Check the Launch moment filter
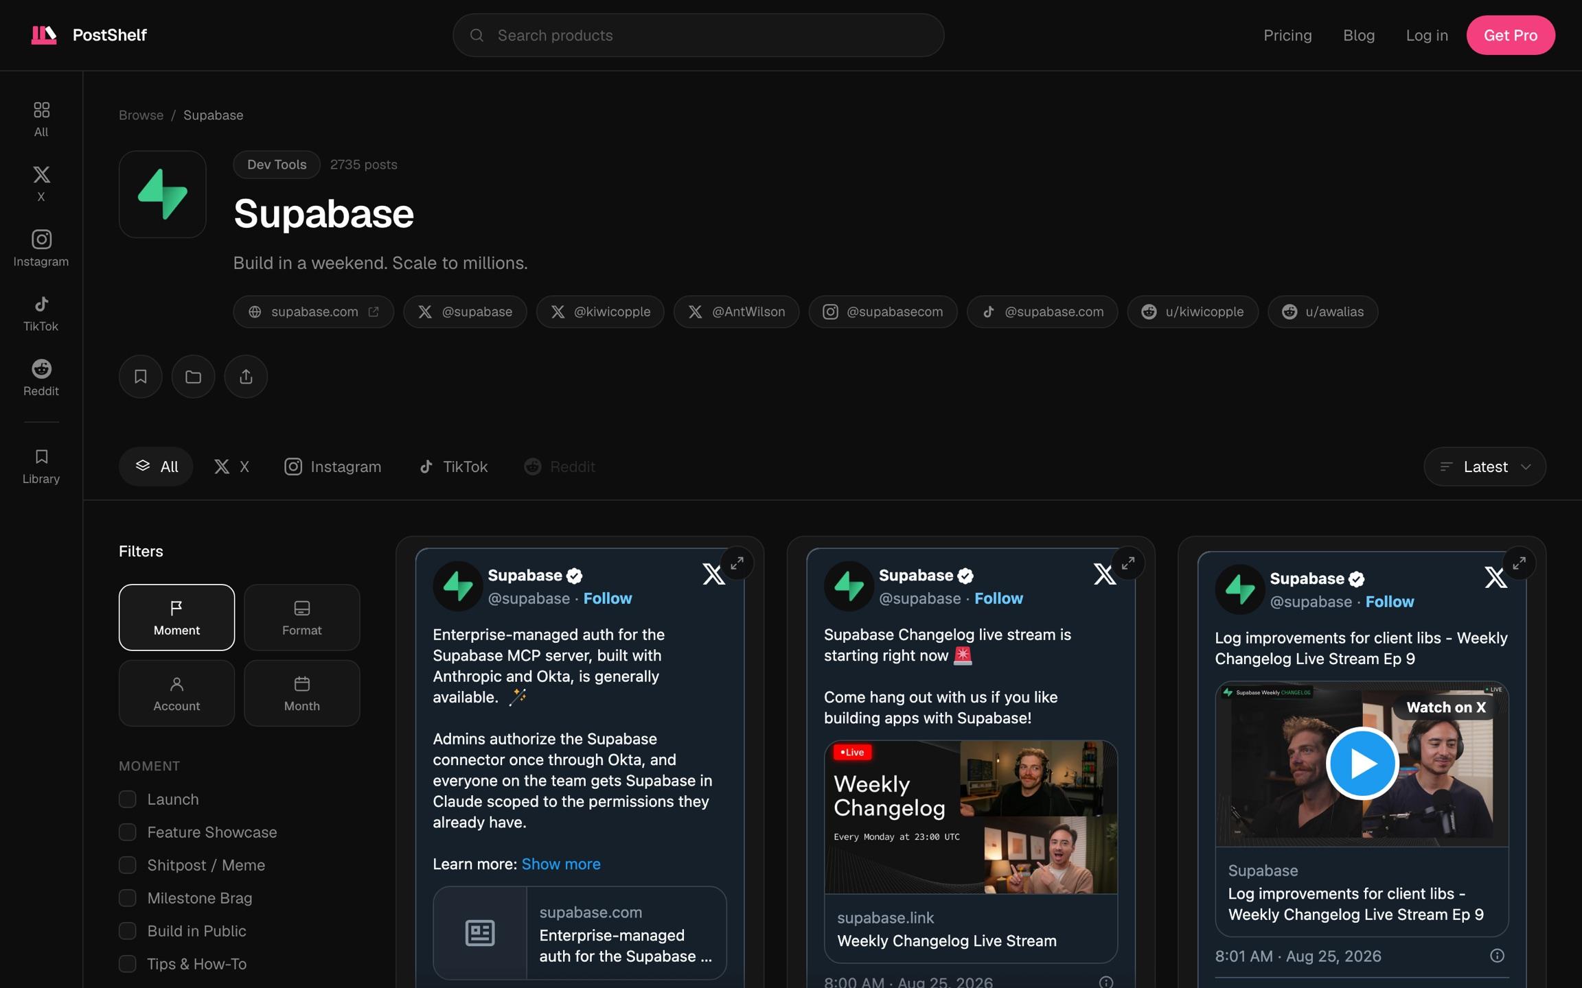 [x=128, y=799]
